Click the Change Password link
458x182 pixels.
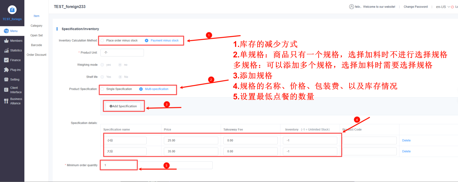click(x=415, y=7)
